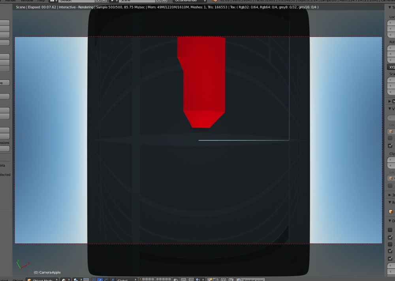Click the first Location value field in Transform panel

click(x=391, y=23)
